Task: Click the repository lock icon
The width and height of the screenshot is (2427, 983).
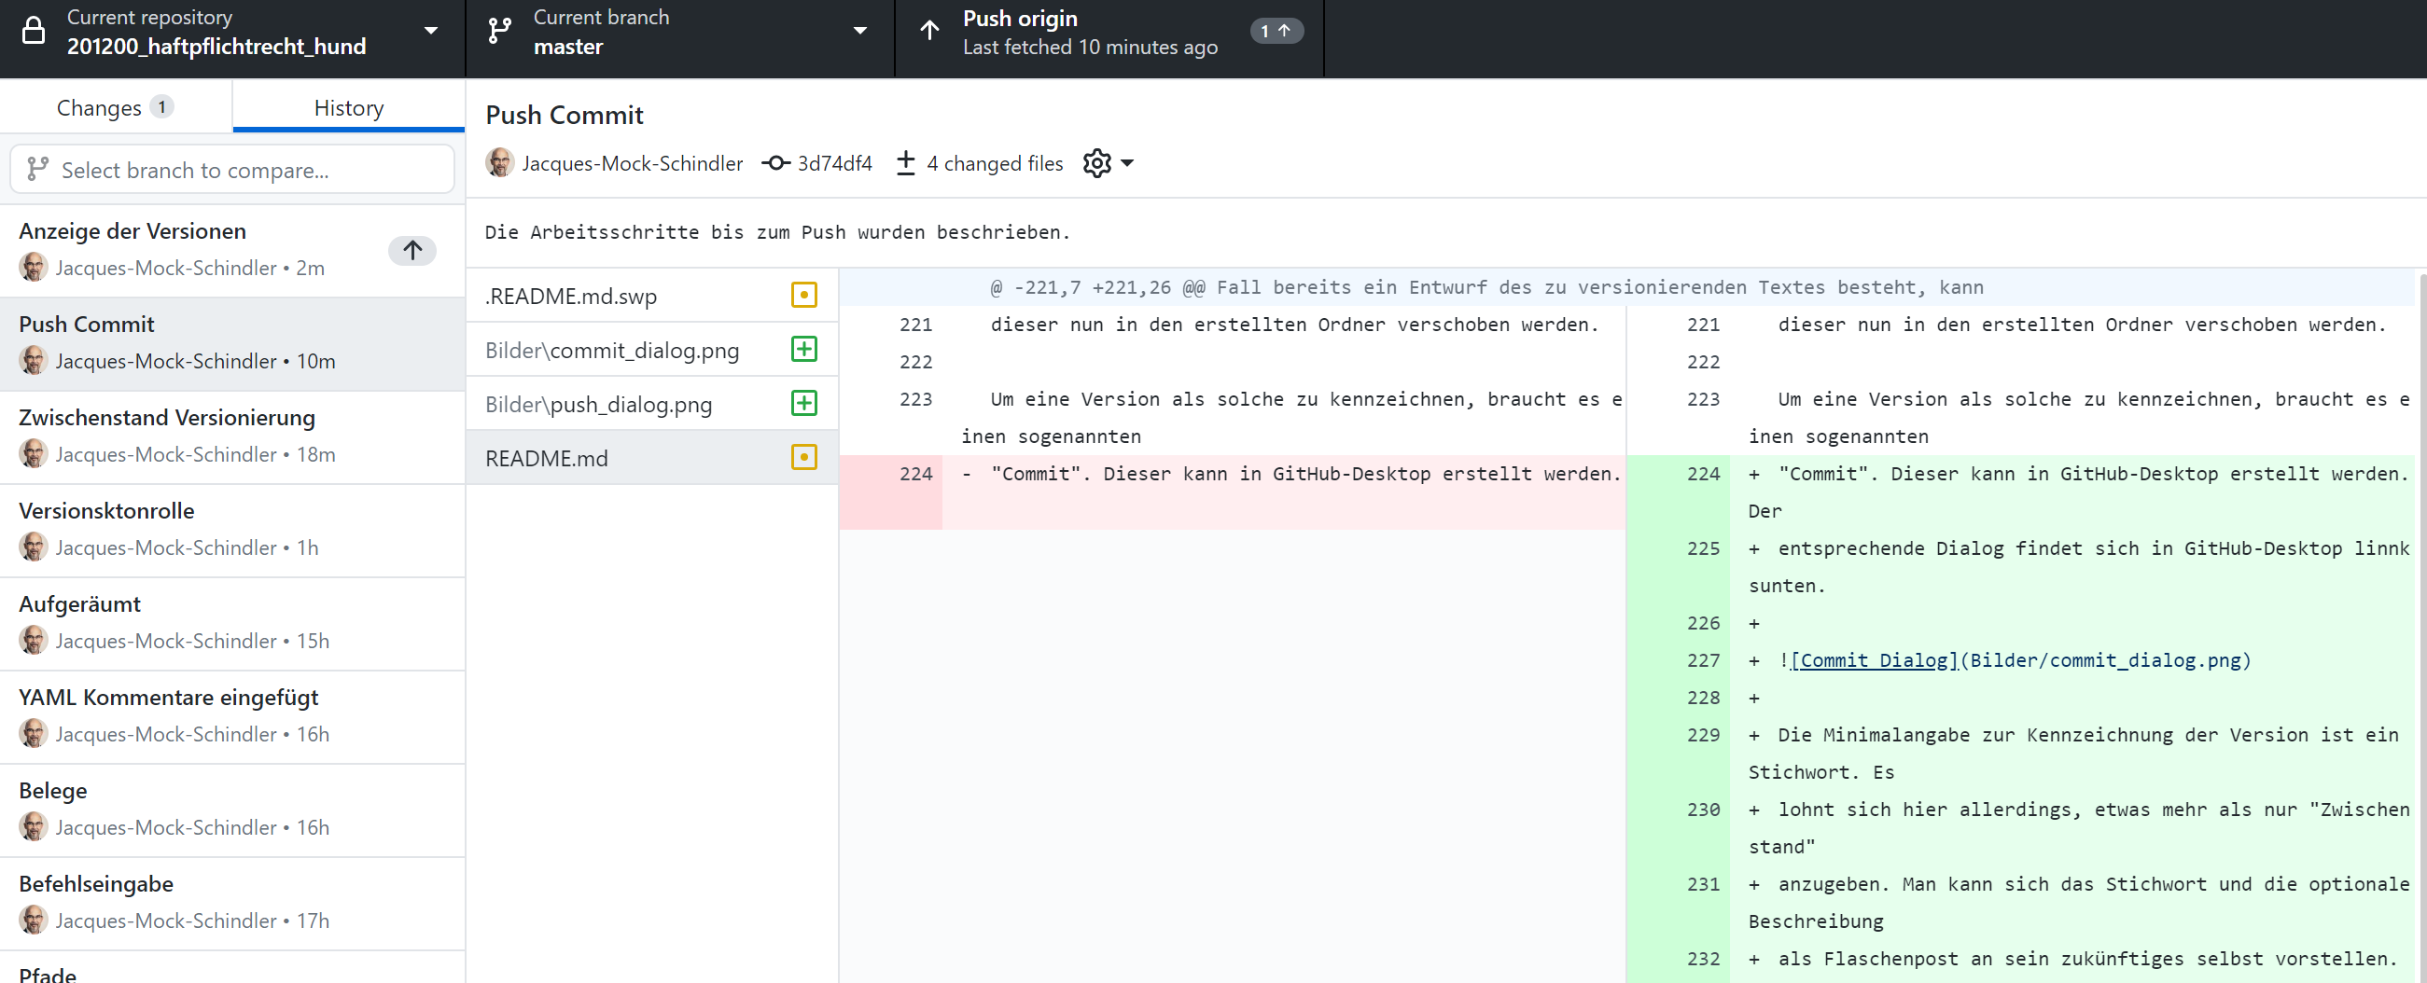Action: (34, 31)
